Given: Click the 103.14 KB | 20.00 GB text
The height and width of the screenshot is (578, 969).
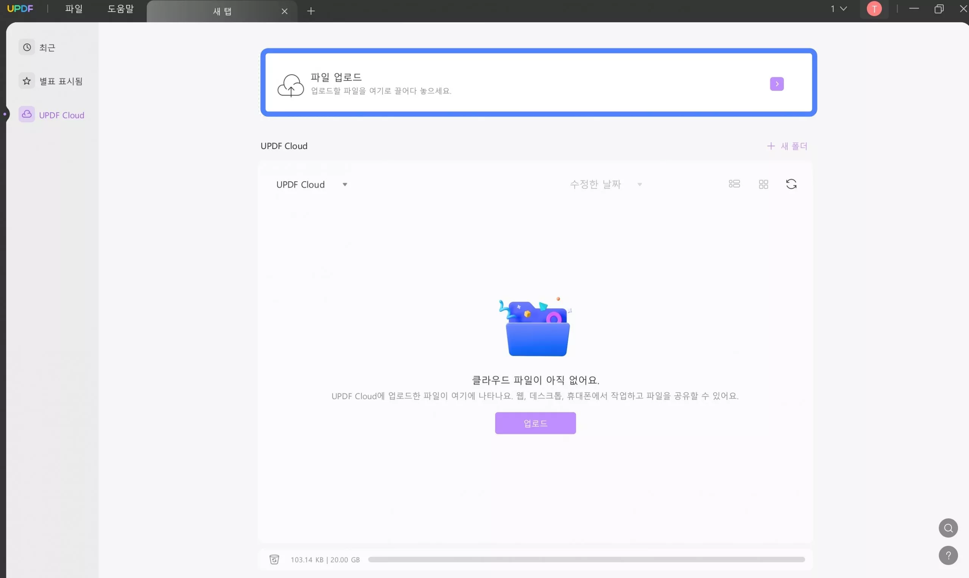Looking at the screenshot, I should point(325,560).
